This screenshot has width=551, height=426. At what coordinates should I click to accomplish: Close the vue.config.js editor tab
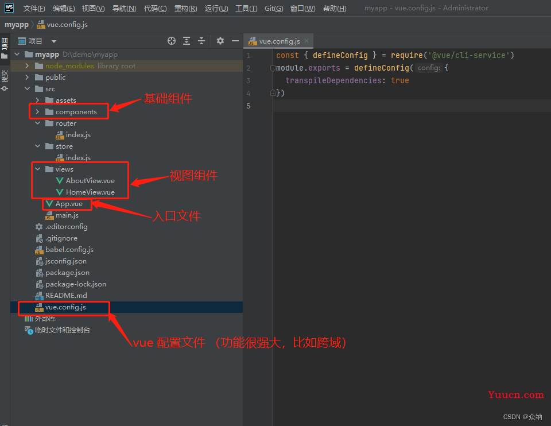(x=306, y=41)
